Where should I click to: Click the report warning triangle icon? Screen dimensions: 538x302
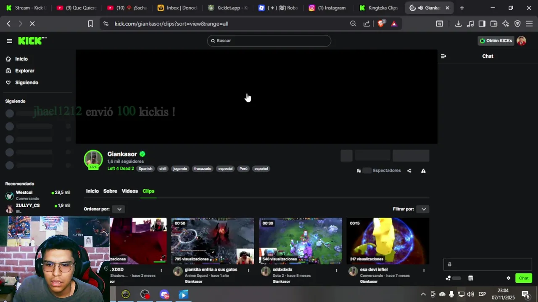[423, 171]
